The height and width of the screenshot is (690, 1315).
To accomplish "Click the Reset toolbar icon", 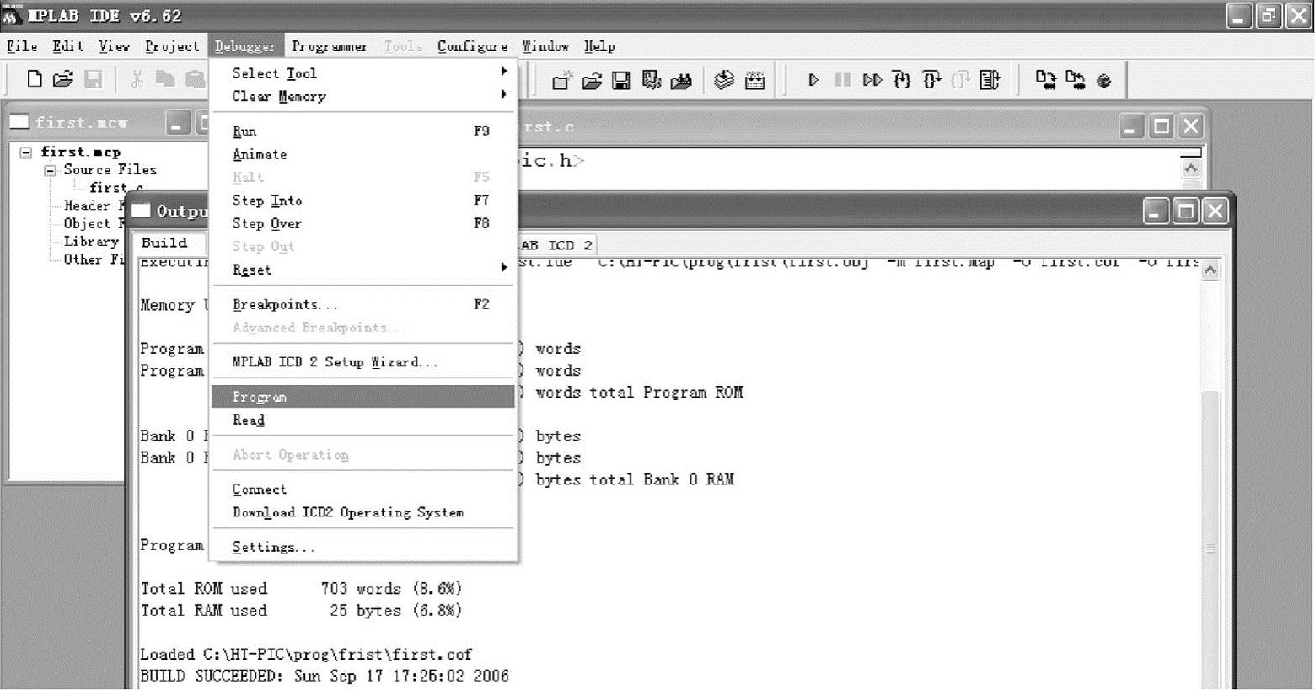I will click(990, 80).
